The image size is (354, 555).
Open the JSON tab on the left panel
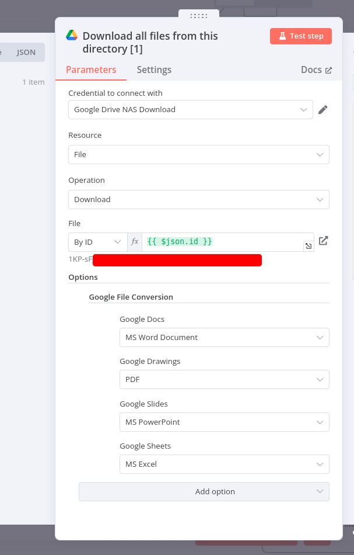pos(26,52)
